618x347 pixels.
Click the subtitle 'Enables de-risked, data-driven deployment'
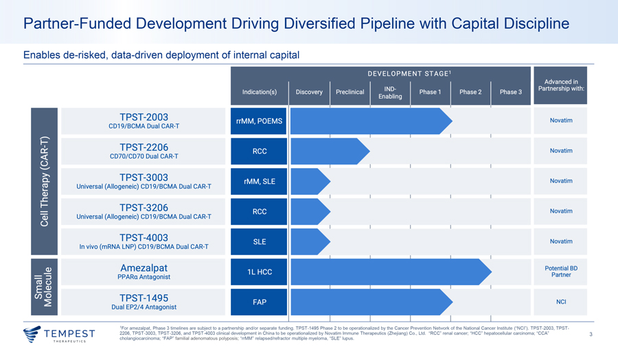tap(161, 55)
